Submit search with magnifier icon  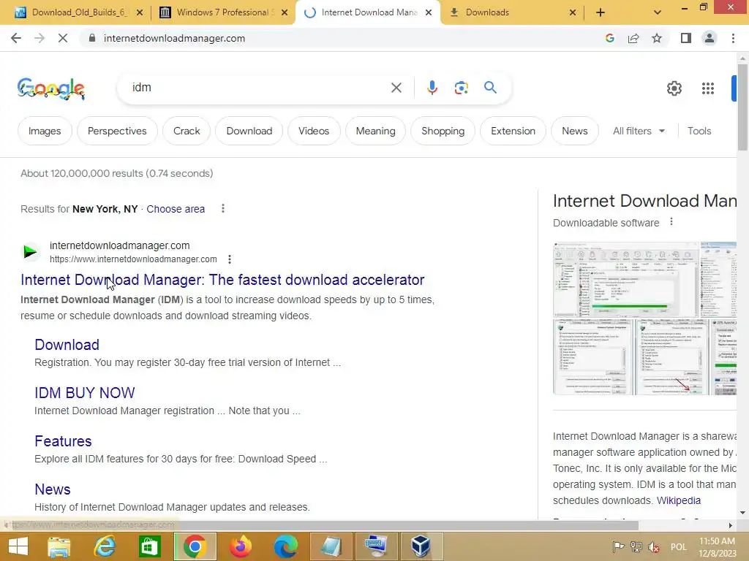click(490, 88)
